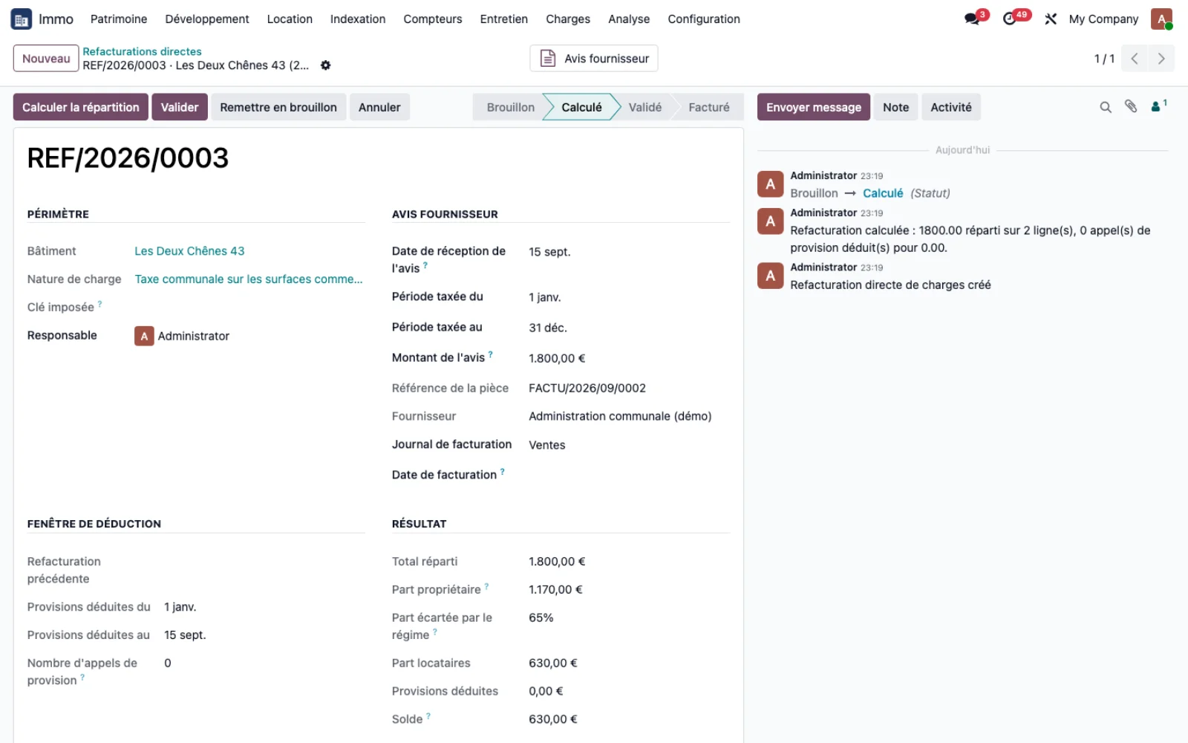Click the Valider button
Viewport: 1188px width, 743px height.
point(180,107)
